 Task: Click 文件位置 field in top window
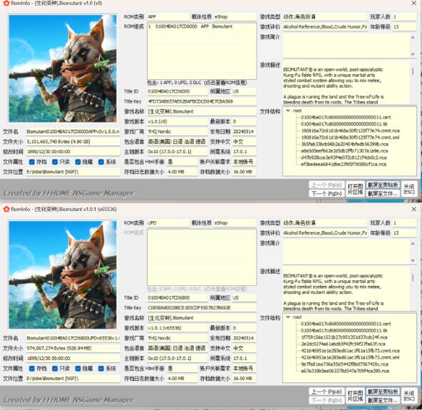coord(73,172)
